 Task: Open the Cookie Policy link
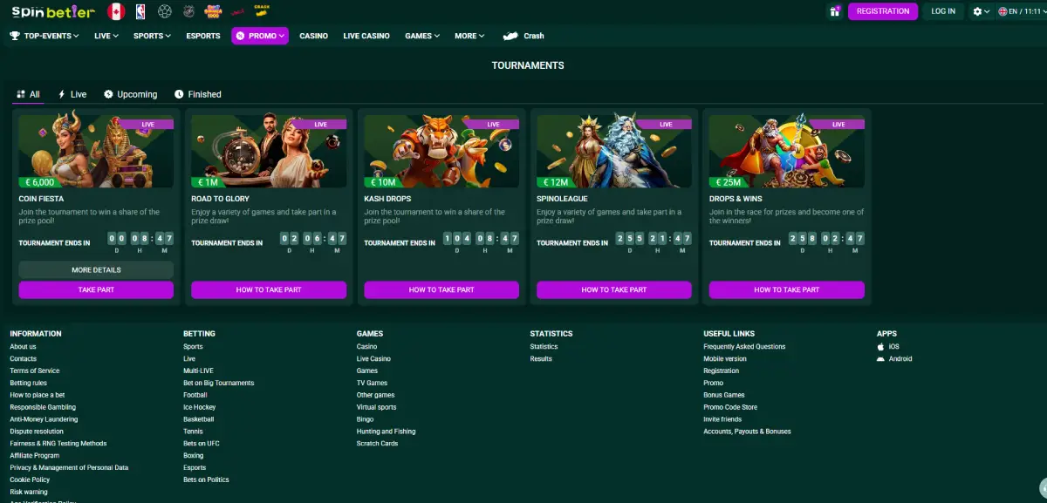tap(30, 480)
